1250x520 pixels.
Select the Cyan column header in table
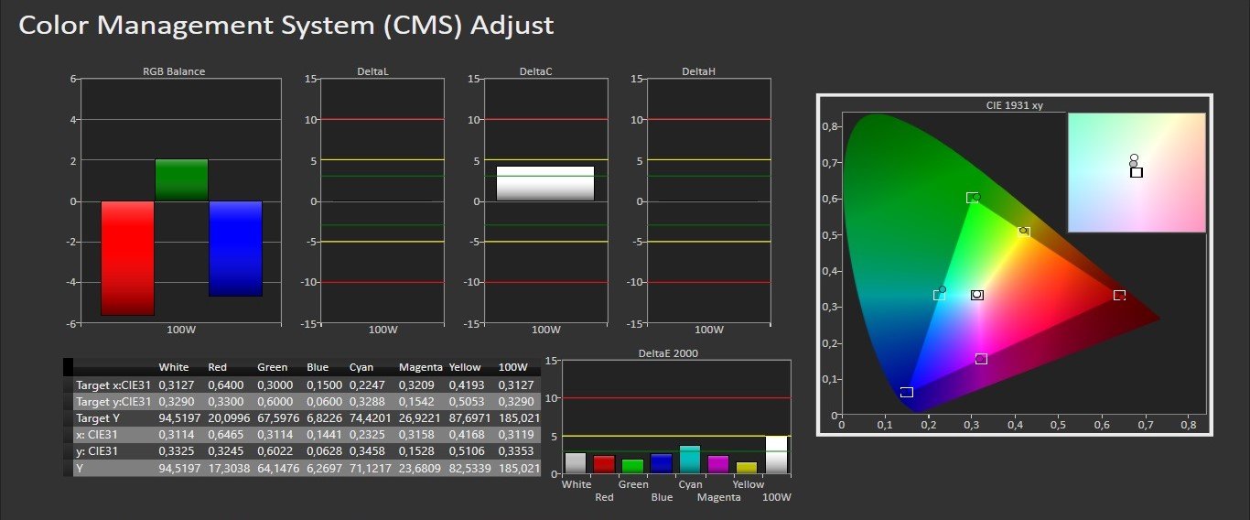361,367
